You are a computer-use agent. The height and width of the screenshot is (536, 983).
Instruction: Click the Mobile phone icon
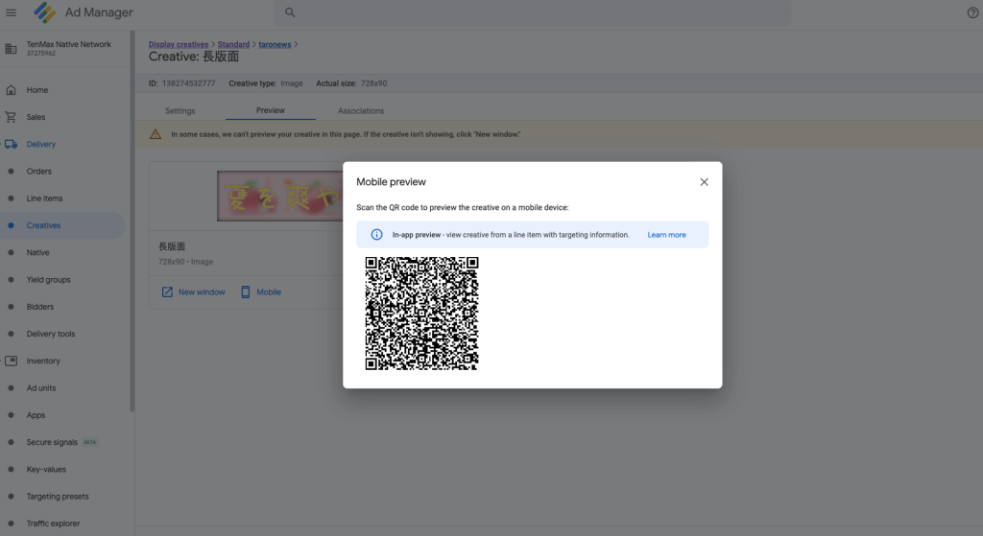(x=245, y=291)
